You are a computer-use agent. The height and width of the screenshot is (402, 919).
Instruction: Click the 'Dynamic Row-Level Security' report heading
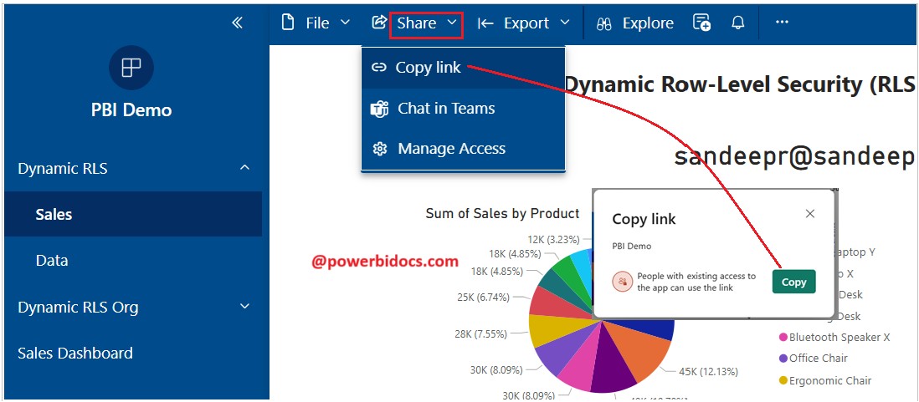(739, 85)
